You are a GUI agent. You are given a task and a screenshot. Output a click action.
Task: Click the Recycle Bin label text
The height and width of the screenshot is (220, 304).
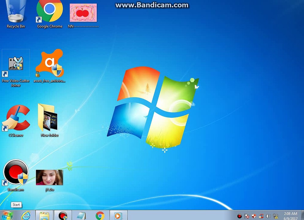pos(16,26)
